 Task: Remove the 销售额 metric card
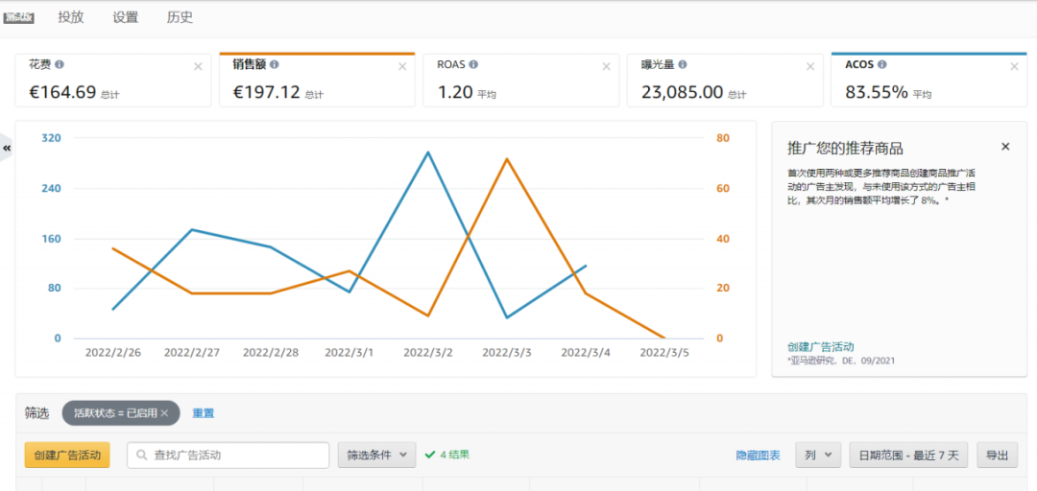point(402,66)
